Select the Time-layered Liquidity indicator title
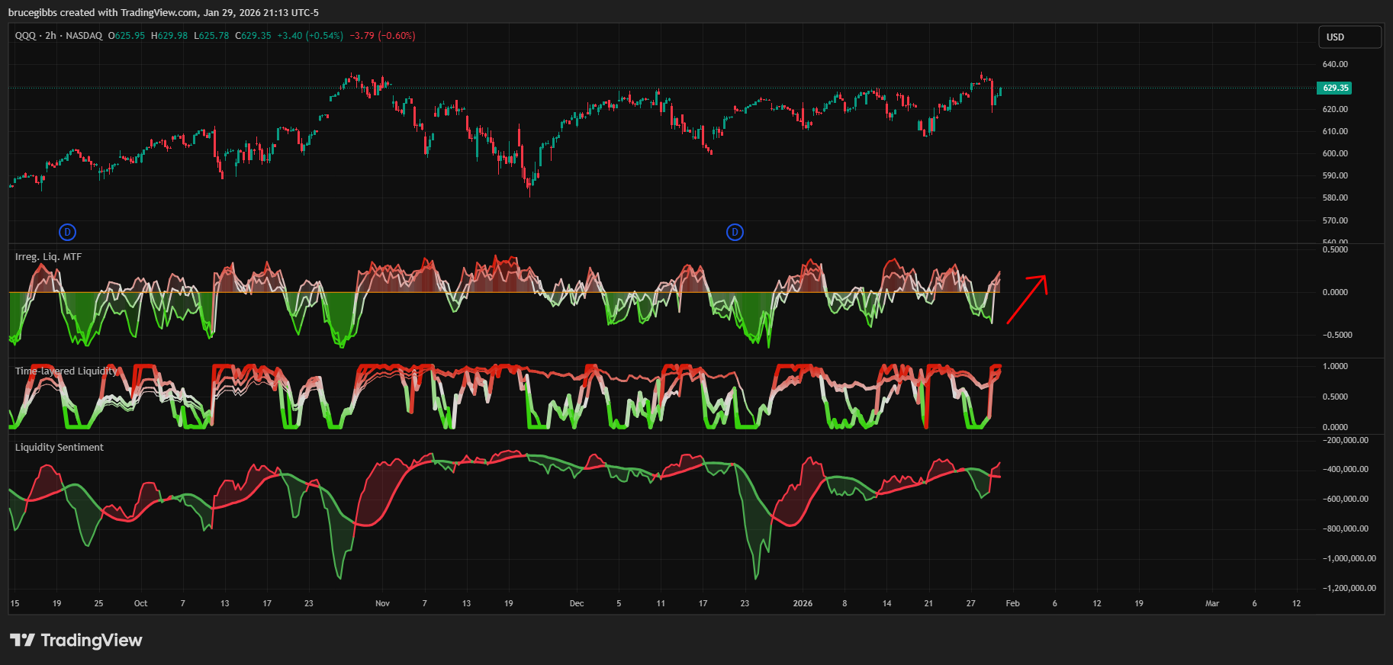1393x665 pixels. [x=66, y=371]
